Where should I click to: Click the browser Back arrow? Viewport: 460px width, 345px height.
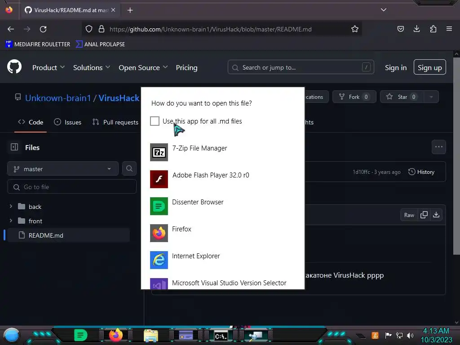point(11,29)
